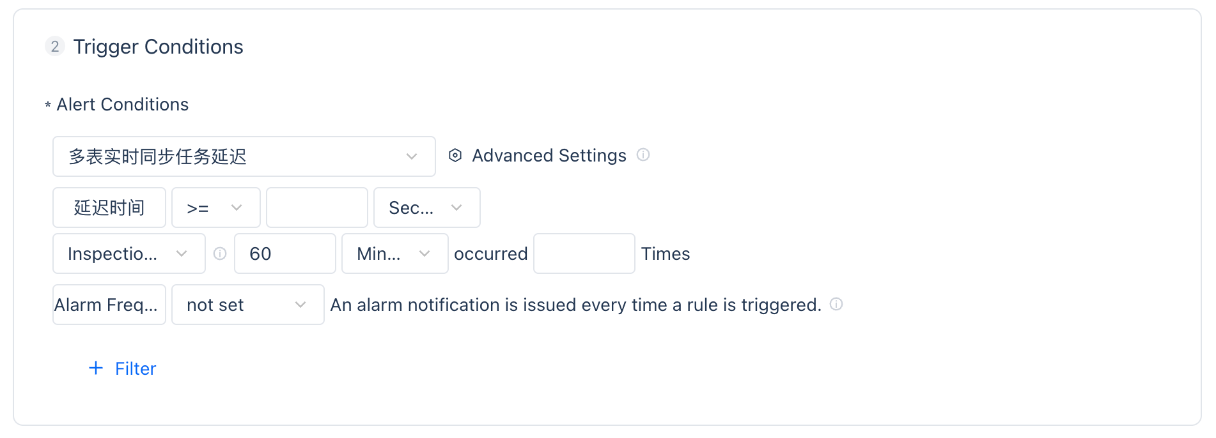Screen dimensions: 1216x438
Task: Click the empty threshold field after >=
Action: (x=316, y=208)
